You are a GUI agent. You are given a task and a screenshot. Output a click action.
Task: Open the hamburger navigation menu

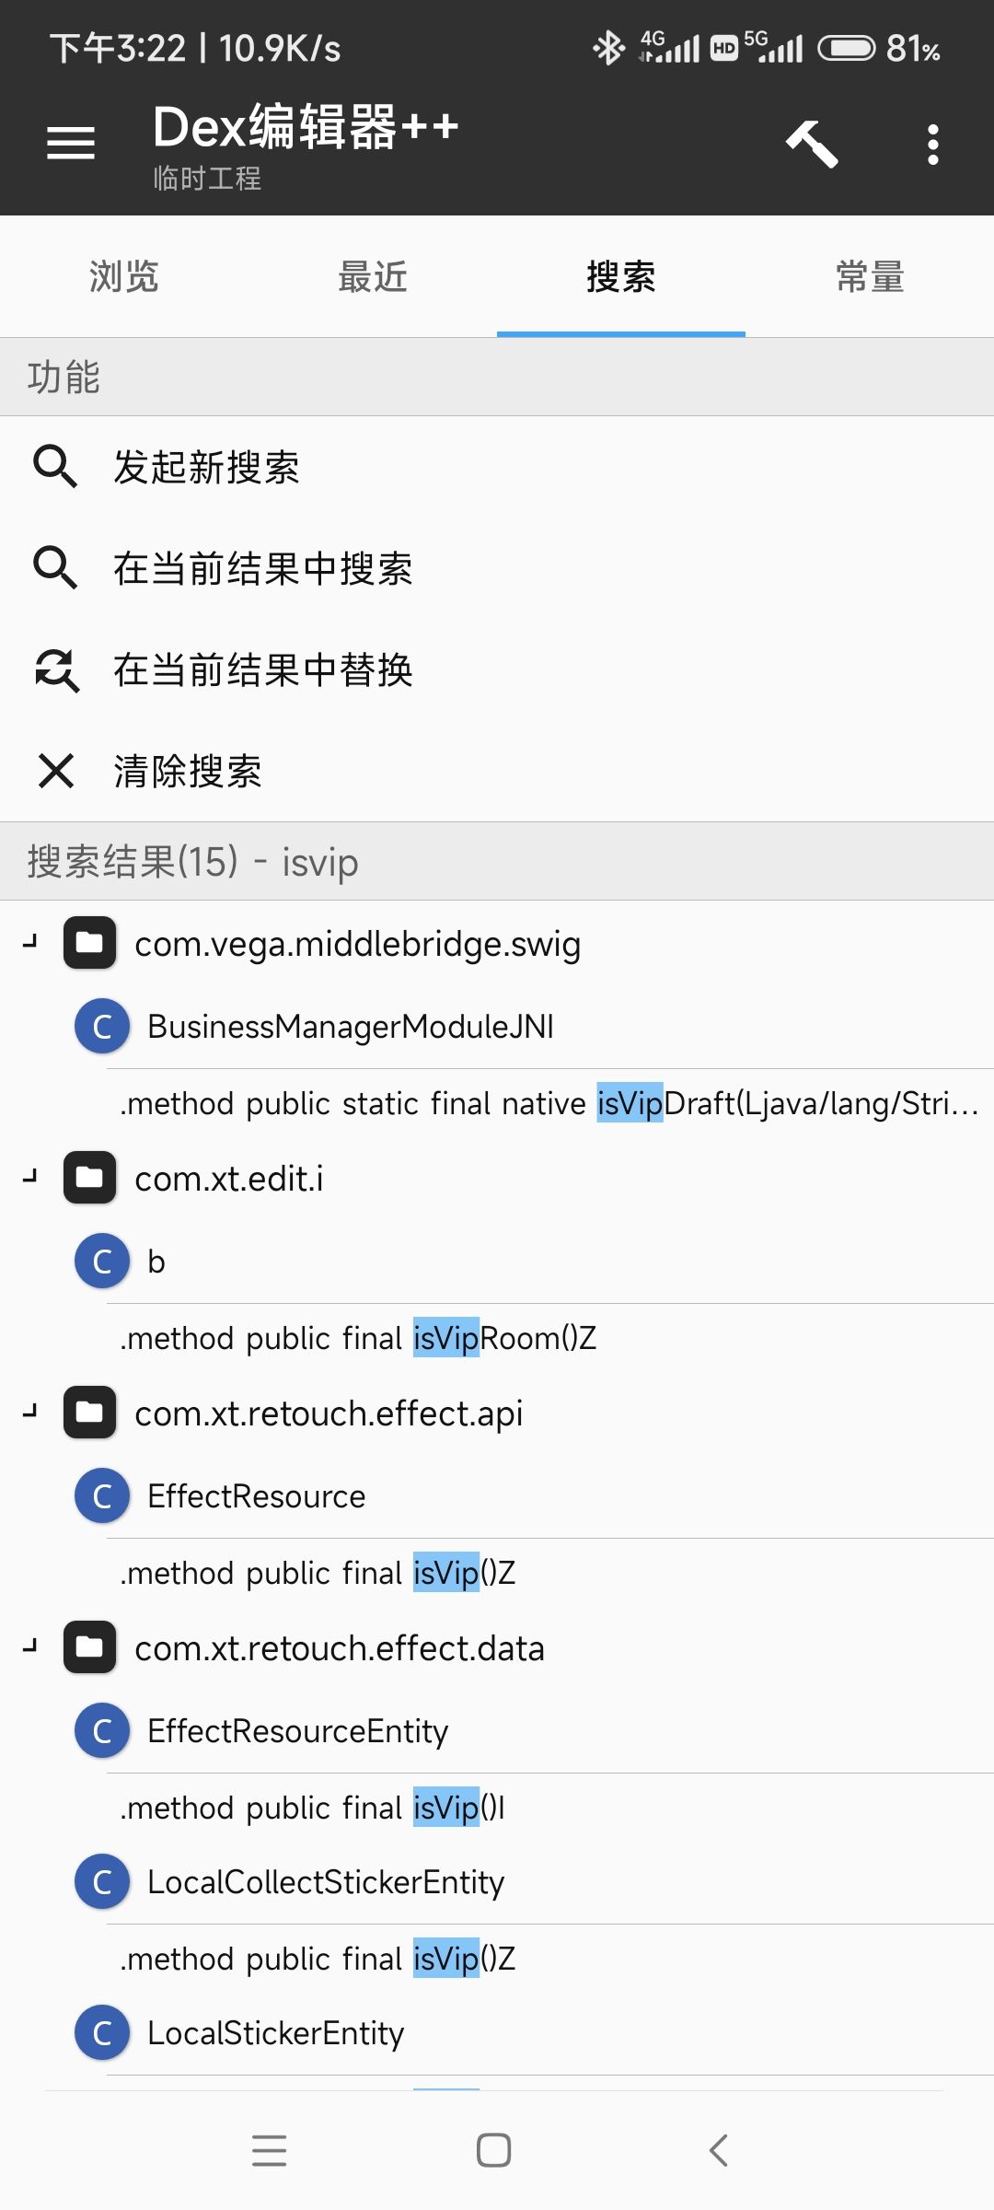(71, 144)
